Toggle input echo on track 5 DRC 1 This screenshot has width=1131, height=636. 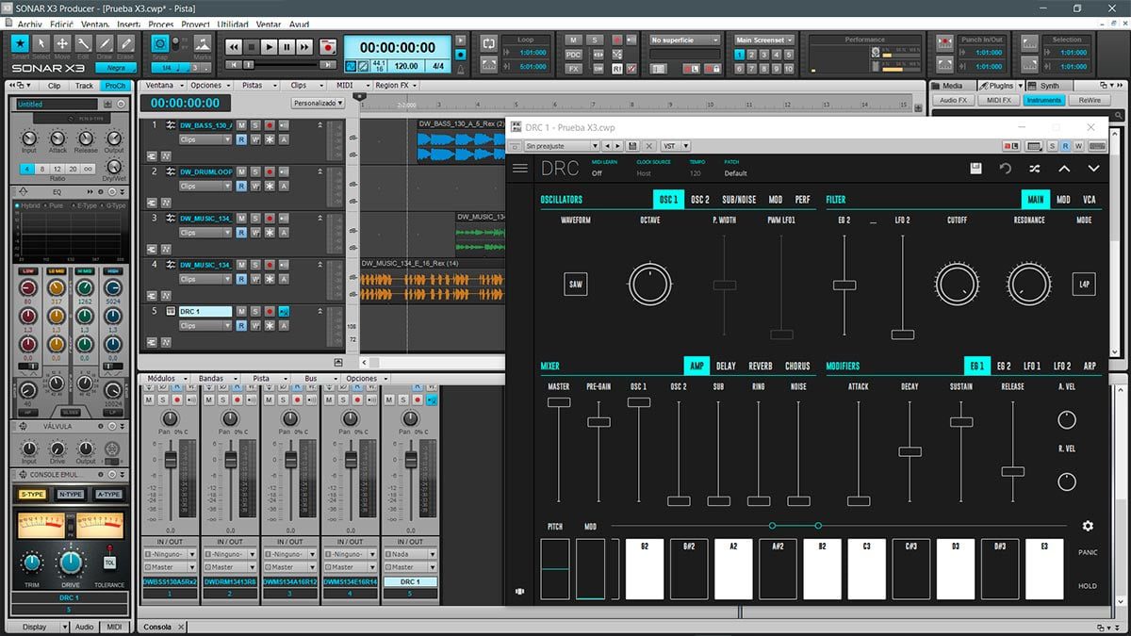coord(284,311)
